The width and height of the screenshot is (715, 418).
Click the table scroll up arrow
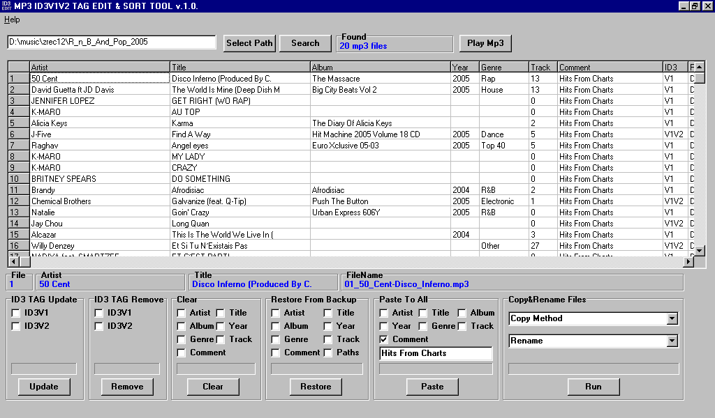700,67
